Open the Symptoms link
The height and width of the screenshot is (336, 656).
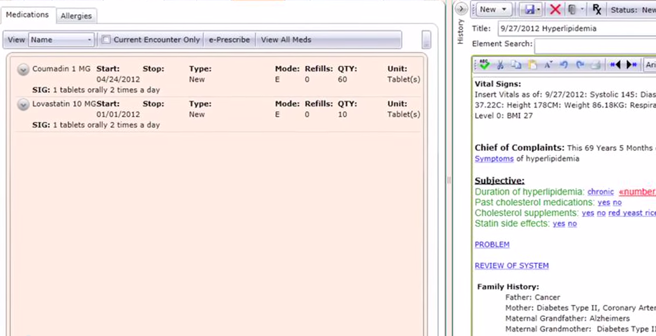[x=494, y=159]
